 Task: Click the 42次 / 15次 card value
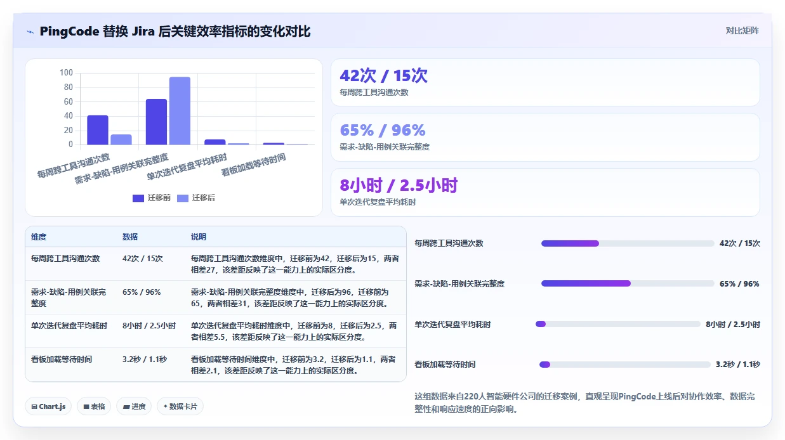click(x=383, y=76)
